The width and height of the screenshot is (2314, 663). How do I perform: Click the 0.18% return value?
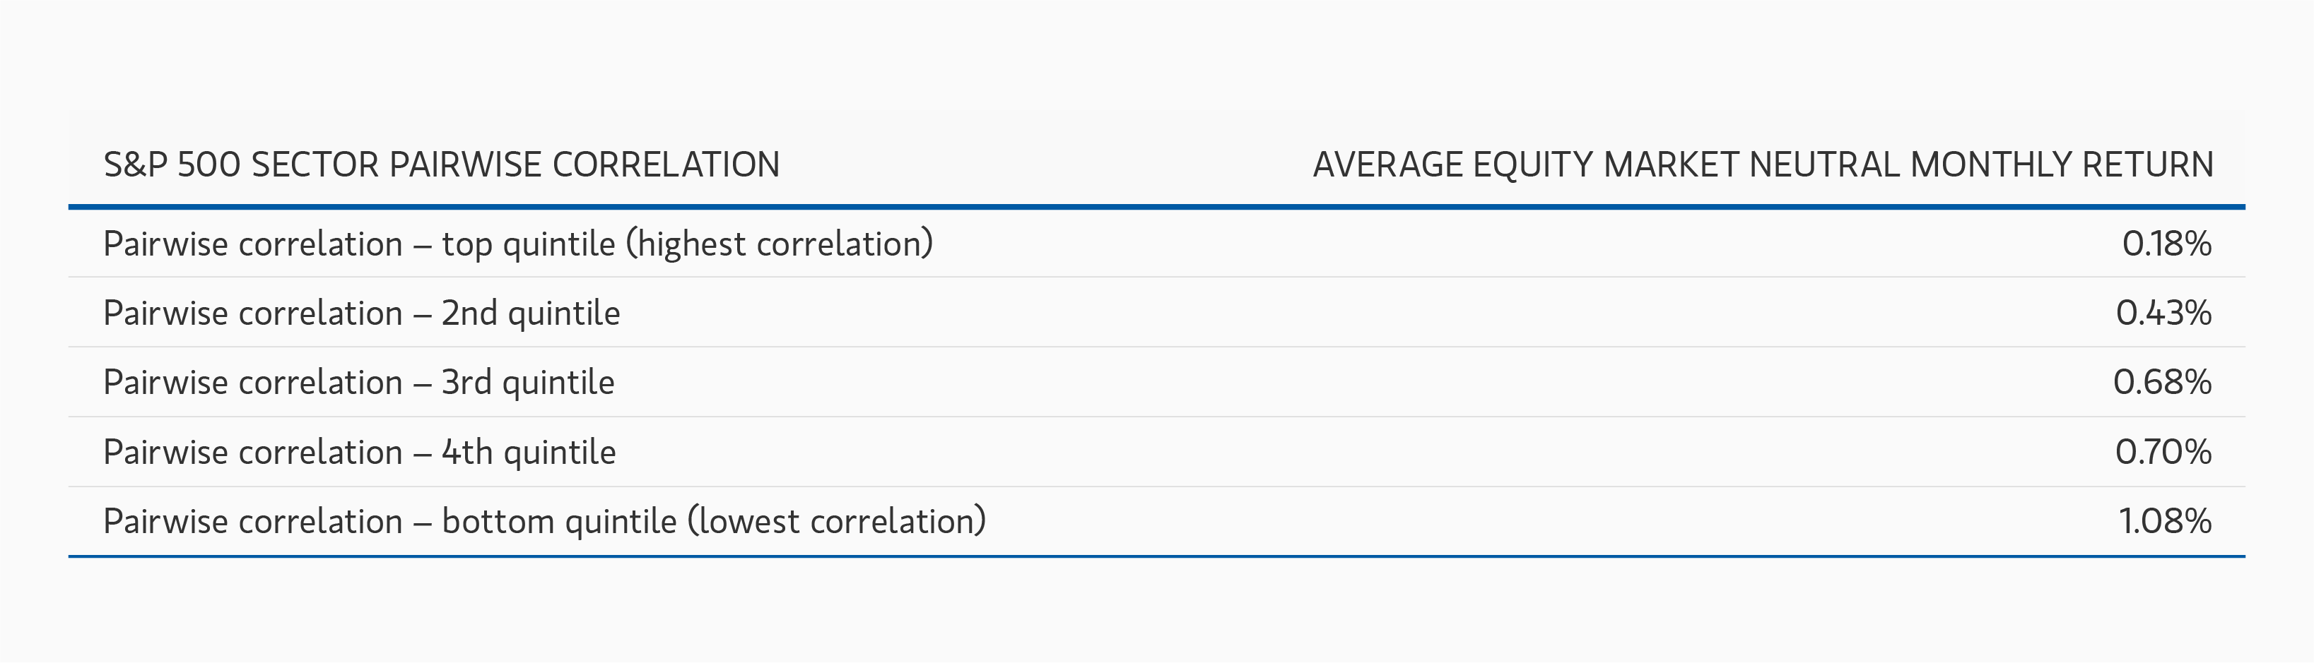pos(2166,244)
